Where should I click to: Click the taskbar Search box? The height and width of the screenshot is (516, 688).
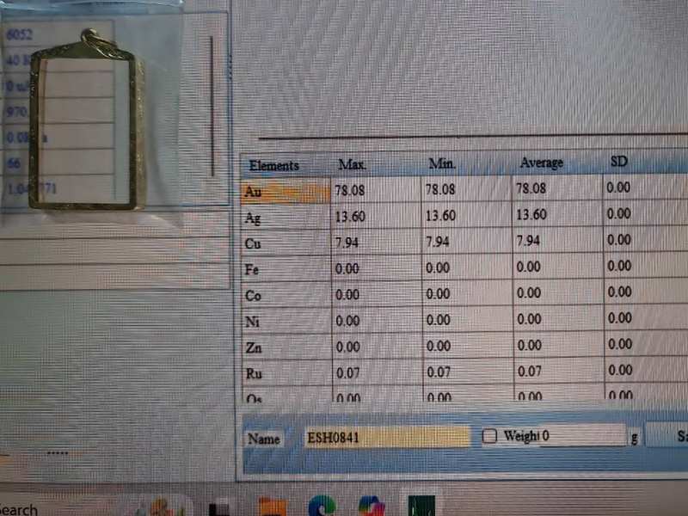pos(21,508)
